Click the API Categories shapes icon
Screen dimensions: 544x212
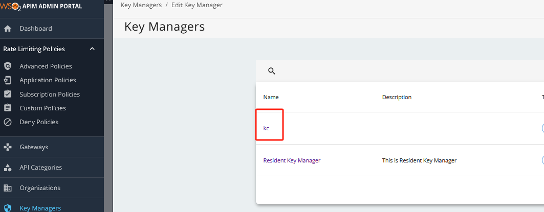pos(7,168)
